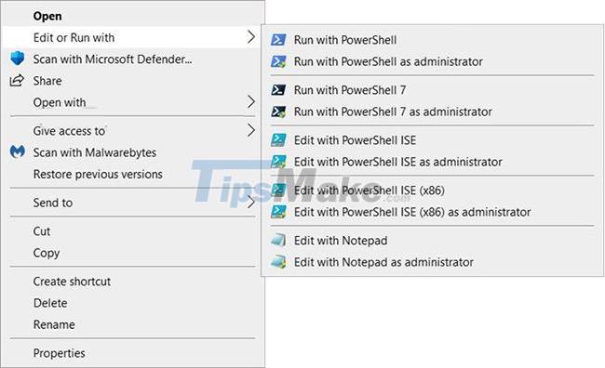Choose Cut from the context menu
Image resolution: width=605 pixels, height=368 pixels.
pyautogui.click(x=132, y=230)
